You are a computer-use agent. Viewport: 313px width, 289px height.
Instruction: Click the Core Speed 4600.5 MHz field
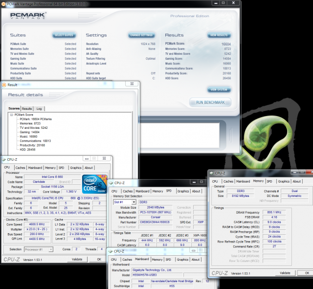37,224
